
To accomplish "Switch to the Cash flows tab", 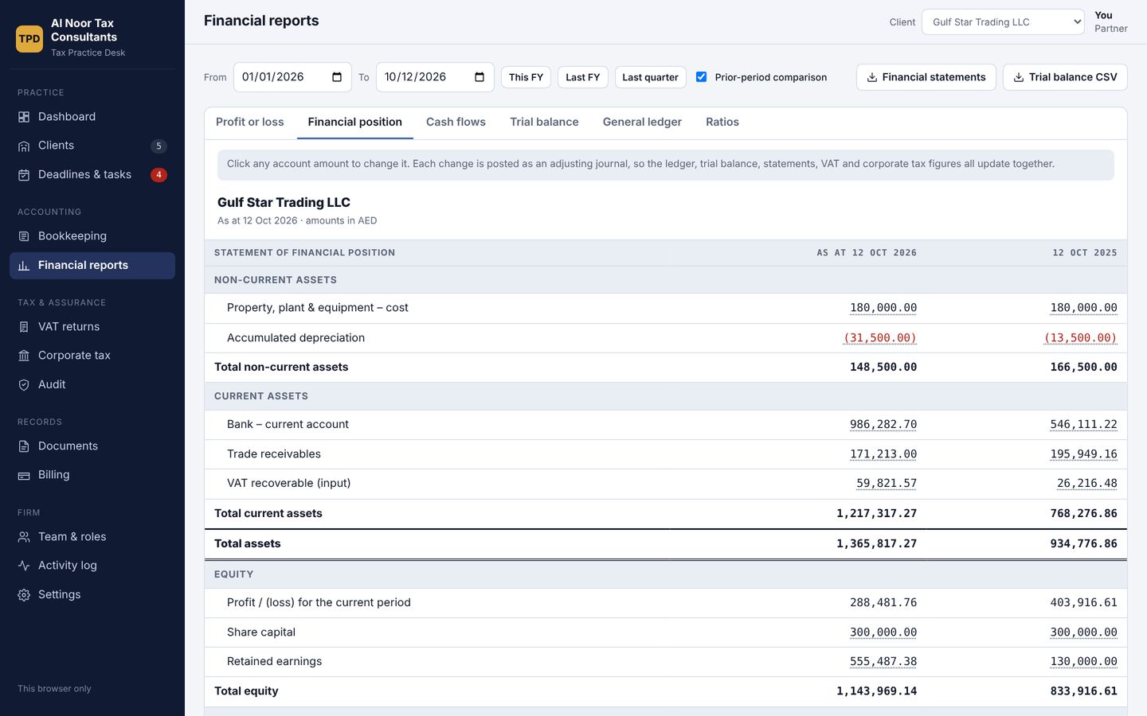I will 456,123.
